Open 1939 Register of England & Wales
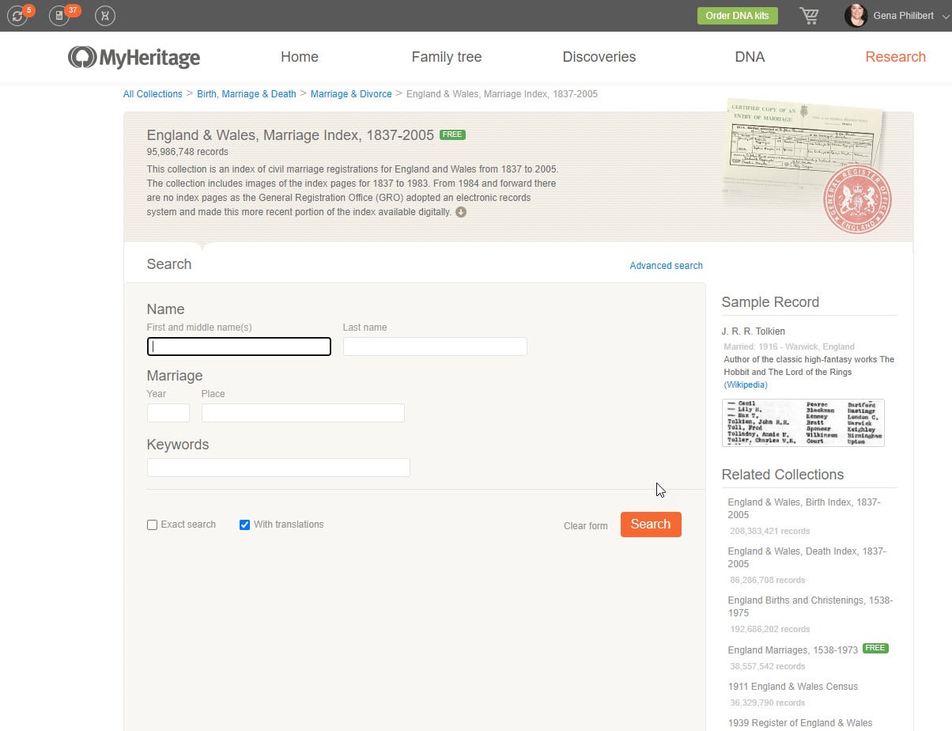Viewport: 952px width, 731px height. [800, 723]
